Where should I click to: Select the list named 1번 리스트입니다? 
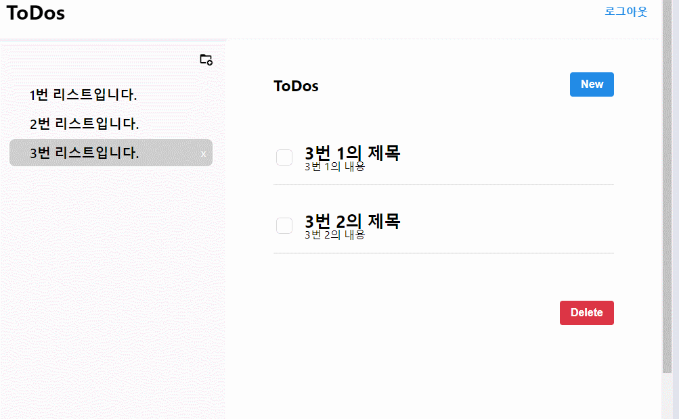tap(83, 95)
